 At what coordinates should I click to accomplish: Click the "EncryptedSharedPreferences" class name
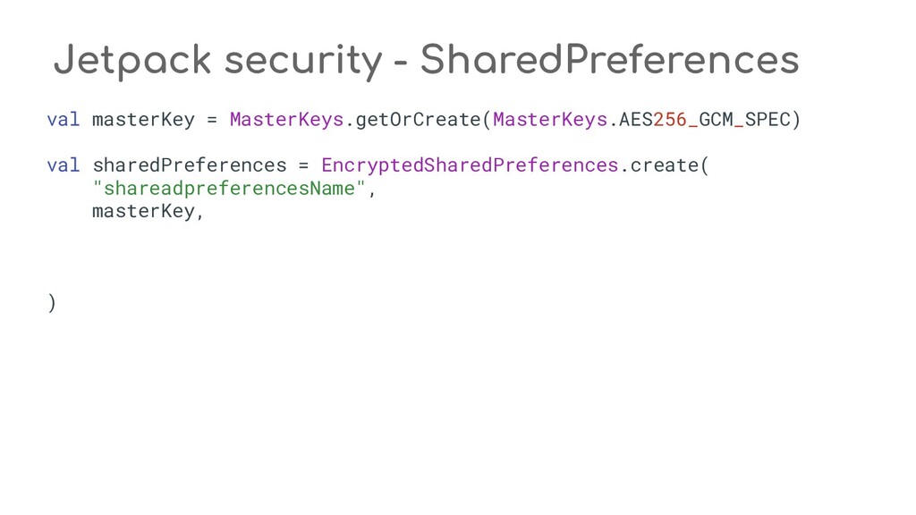pos(470,165)
